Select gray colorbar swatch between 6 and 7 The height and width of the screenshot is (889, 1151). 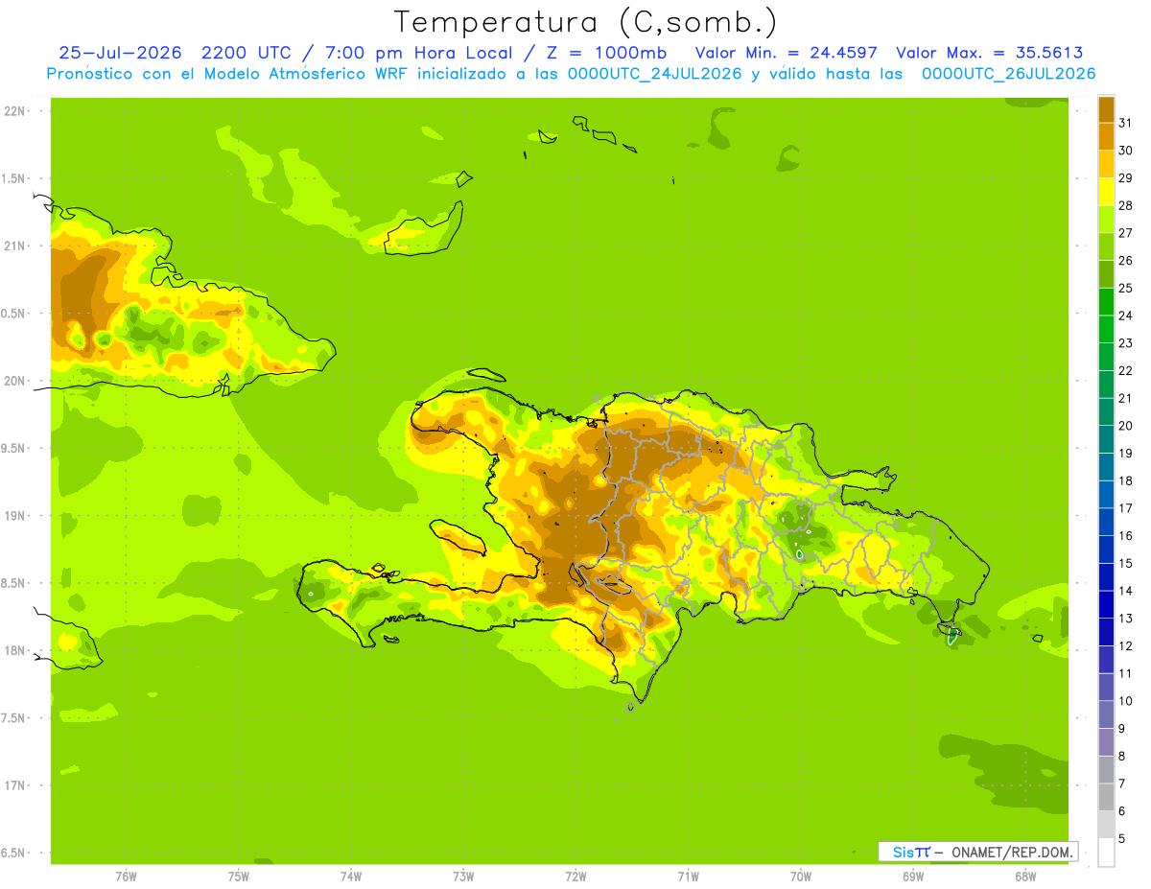[x=1106, y=797]
